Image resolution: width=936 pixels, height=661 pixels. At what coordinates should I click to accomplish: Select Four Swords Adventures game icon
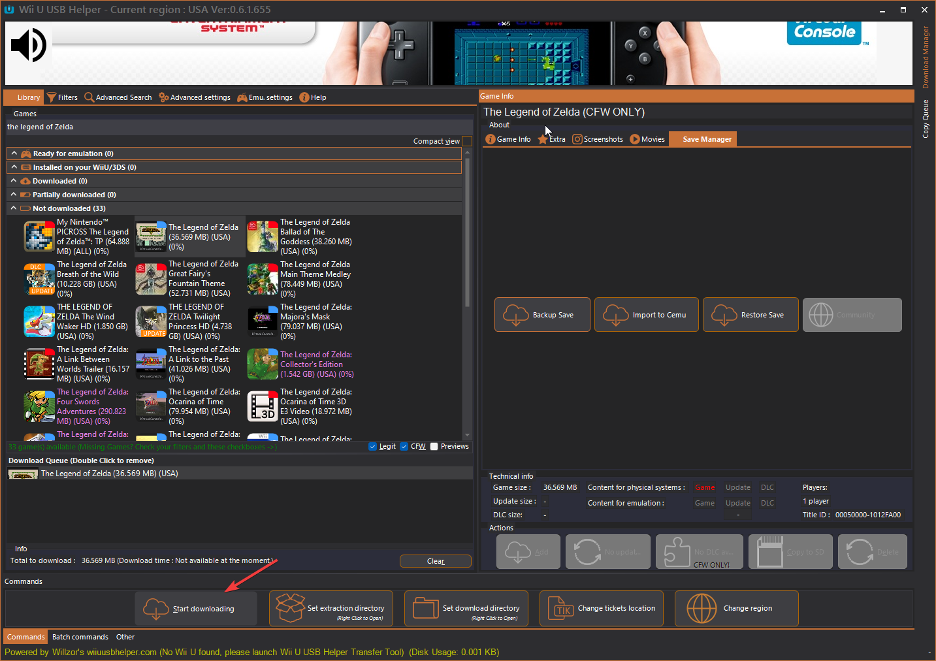39,406
